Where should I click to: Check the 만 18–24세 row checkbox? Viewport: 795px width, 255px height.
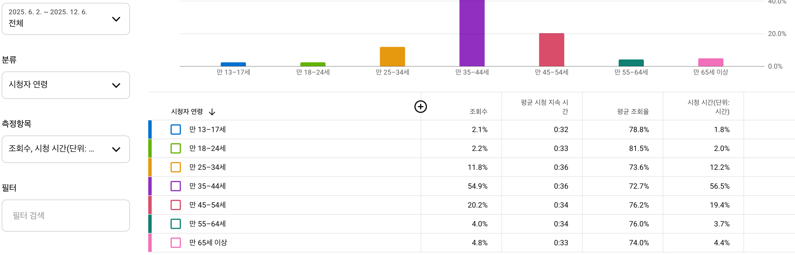176,148
